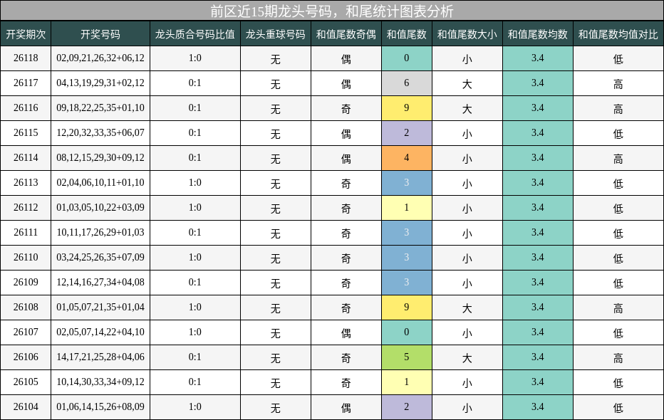Click 小 in row 26105
Image resolution: width=664 pixels, height=420 pixels.
(x=467, y=383)
